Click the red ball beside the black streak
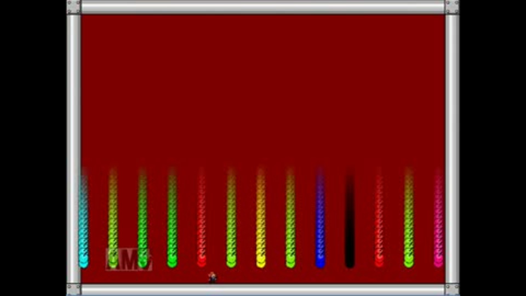This screenshot has height=296, width=526. click(379, 261)
